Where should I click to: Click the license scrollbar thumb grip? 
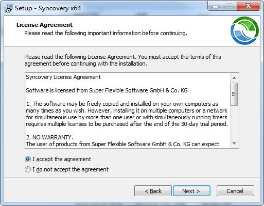234,94
